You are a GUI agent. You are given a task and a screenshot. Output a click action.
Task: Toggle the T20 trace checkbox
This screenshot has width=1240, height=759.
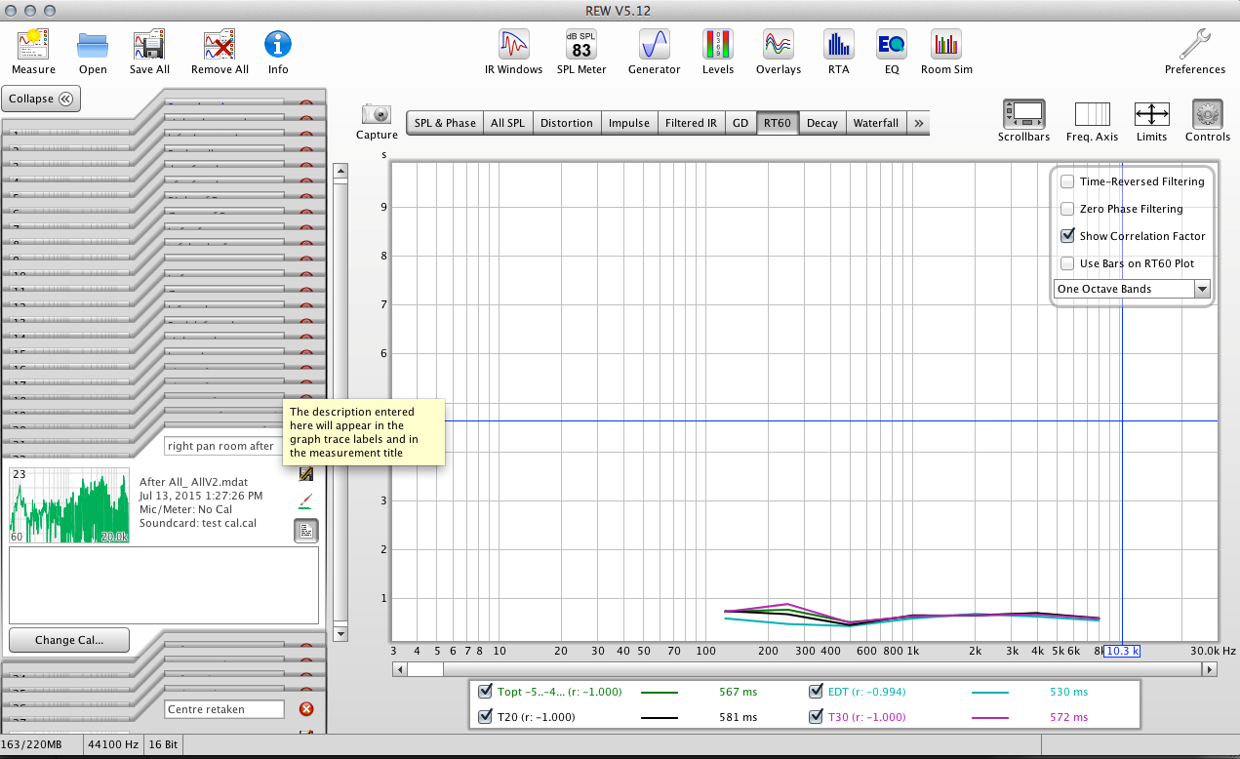[x=485, y=717]
